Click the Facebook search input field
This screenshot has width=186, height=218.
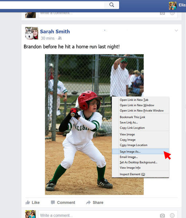click(52, 5)
